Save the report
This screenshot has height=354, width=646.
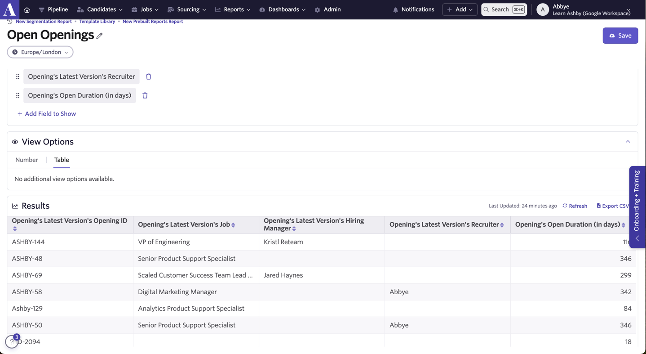click(x=620, y=36)
